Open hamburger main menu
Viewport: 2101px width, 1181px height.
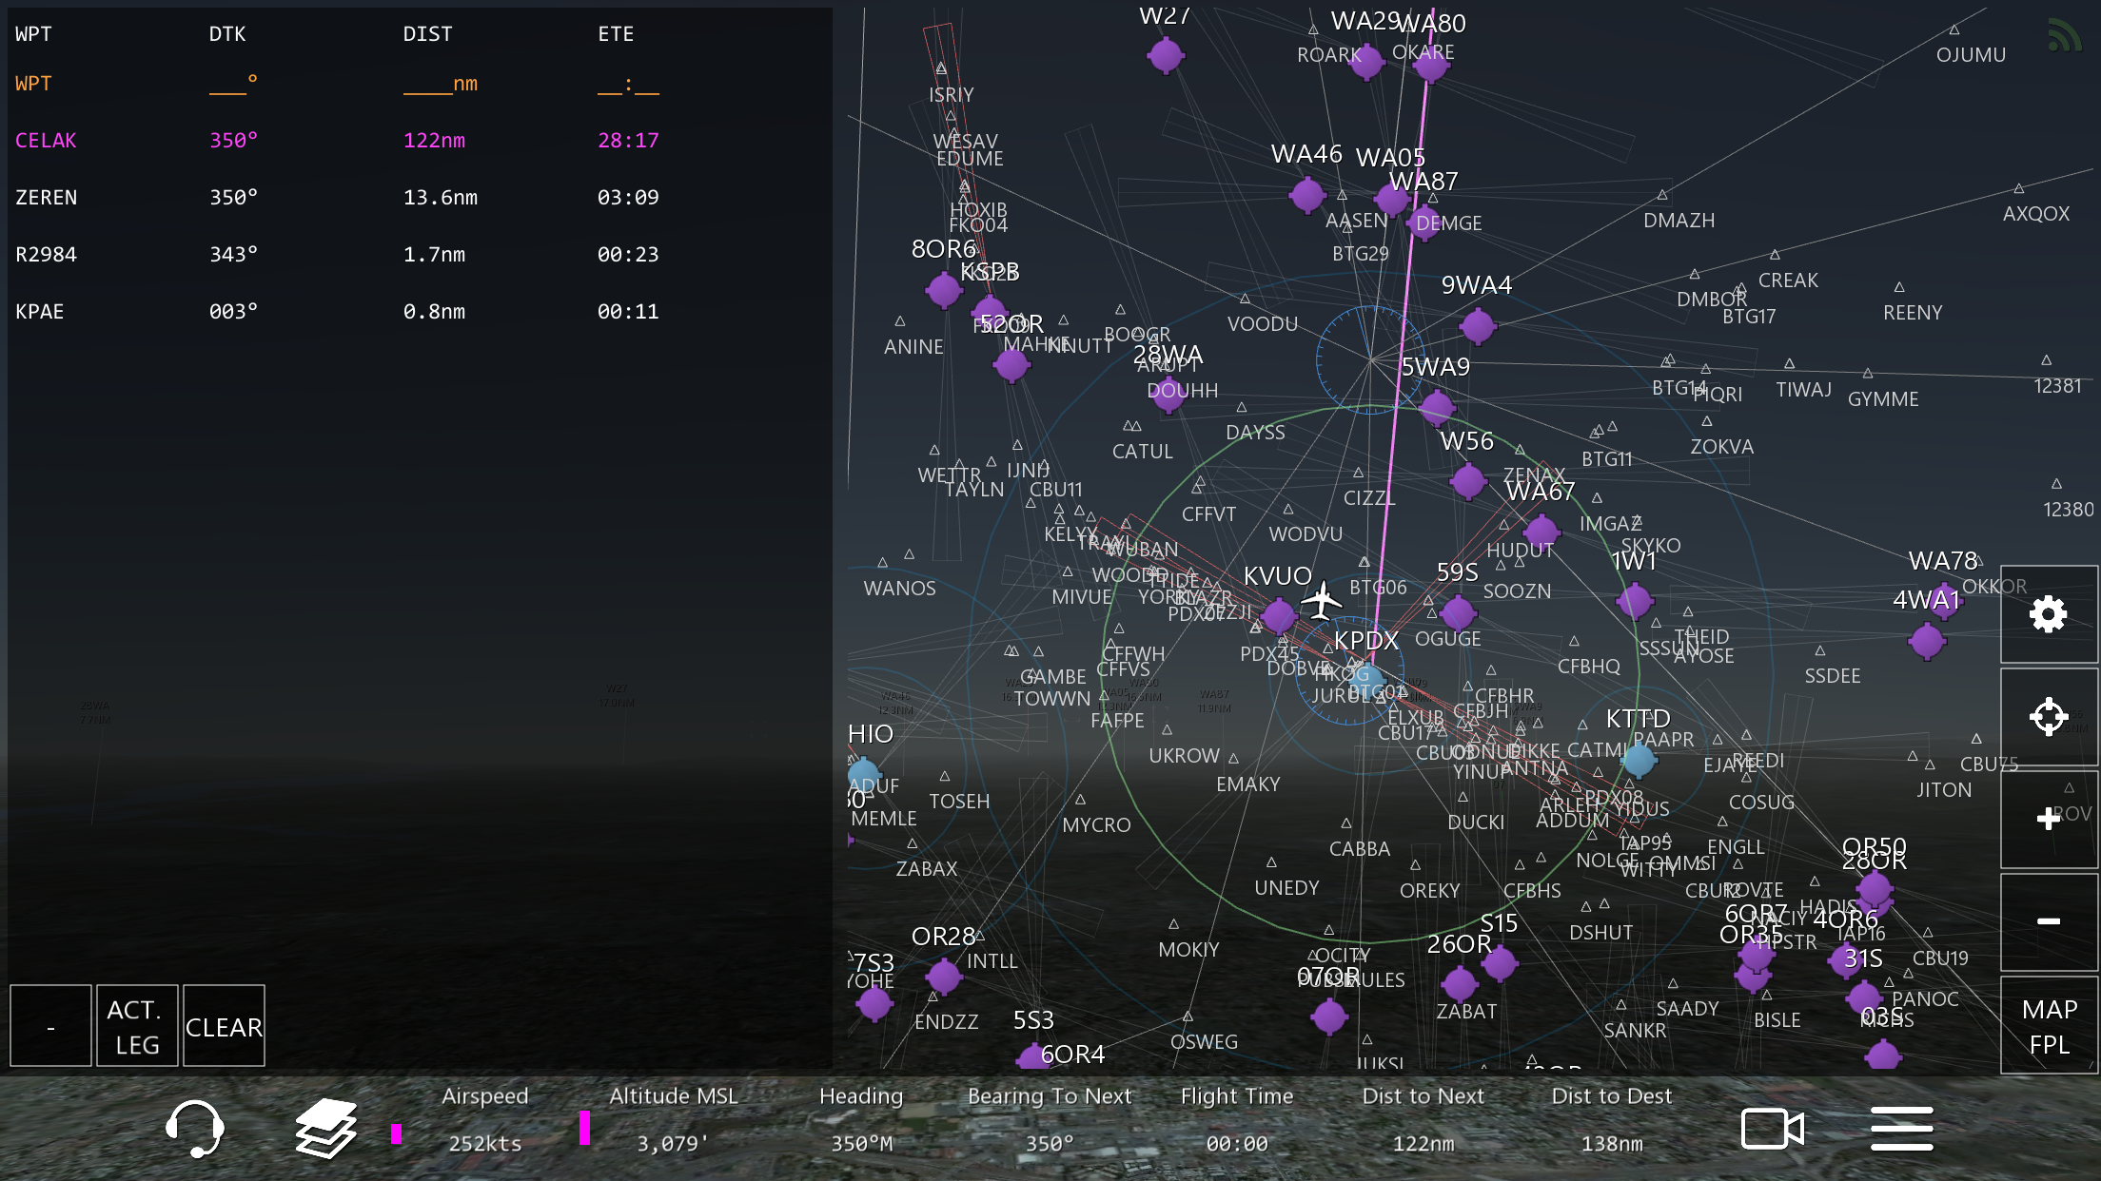click(x=1901, y=1129)
